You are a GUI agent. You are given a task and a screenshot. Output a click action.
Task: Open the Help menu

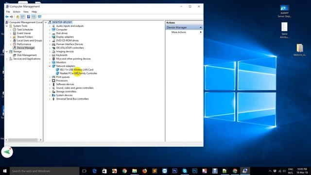[x=34, y=12]
